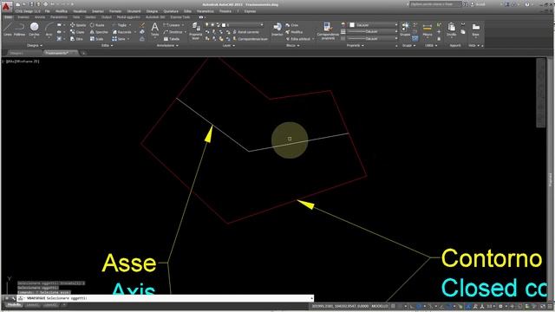Click the object color swatch in Proprietà
Image resolution: width=555 pixels, height=312 pixels.
[x=352, y=25]
